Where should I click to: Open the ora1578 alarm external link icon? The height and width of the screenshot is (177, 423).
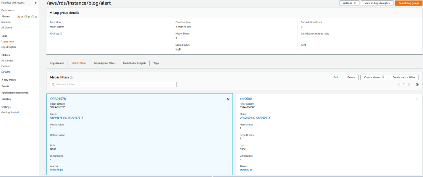point(62,170)
